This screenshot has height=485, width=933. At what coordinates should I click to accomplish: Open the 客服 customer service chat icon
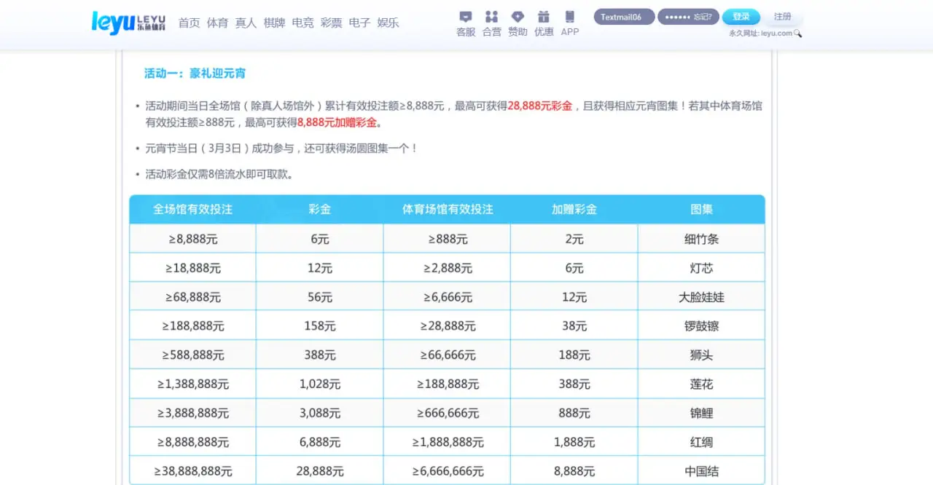(x=464, y=16)
